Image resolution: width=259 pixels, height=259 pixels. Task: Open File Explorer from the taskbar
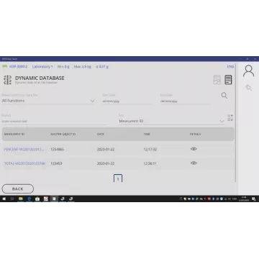pyautogui.click(x=21, y=199)
